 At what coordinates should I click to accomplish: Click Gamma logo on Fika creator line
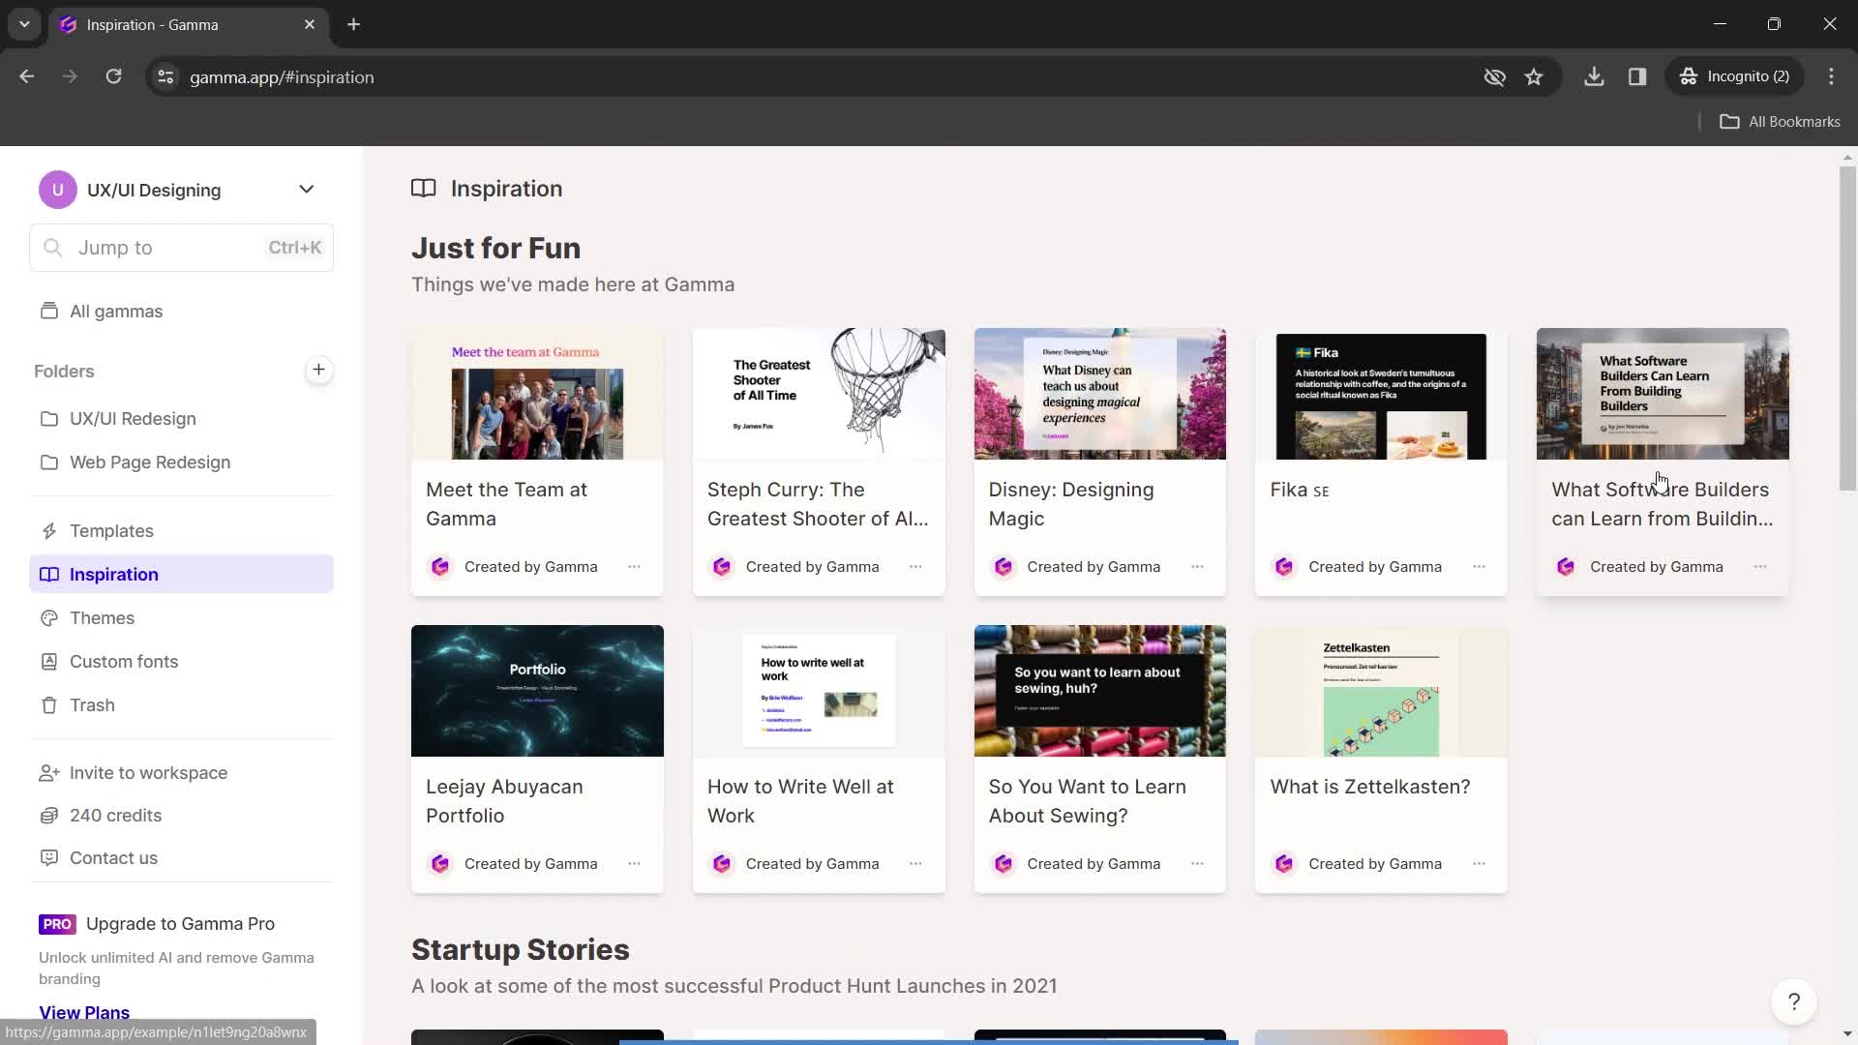[1284, 567]
